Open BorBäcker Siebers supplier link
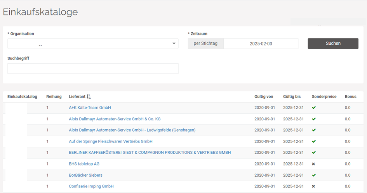This screenshot has height=193, width=367. [85, 175]
